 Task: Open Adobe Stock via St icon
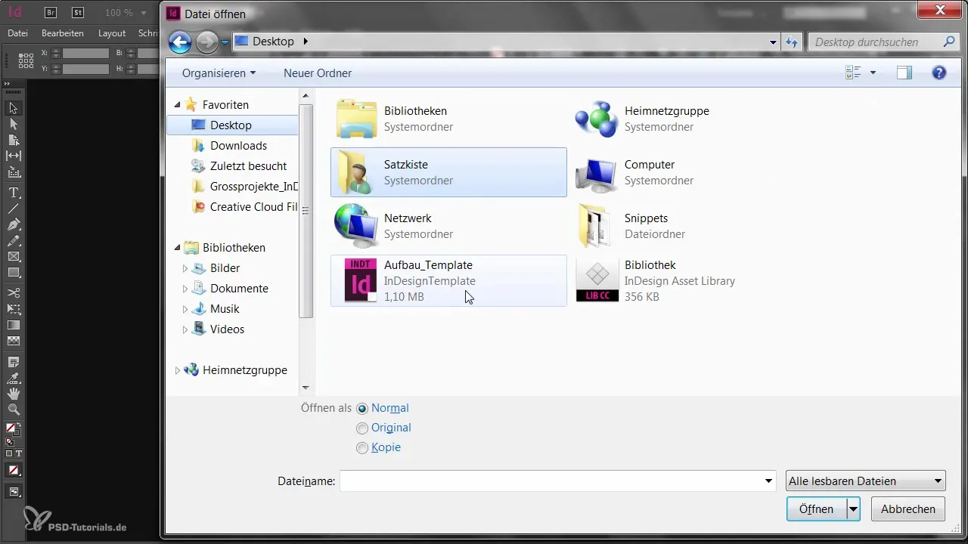click(x=78, y=13)
